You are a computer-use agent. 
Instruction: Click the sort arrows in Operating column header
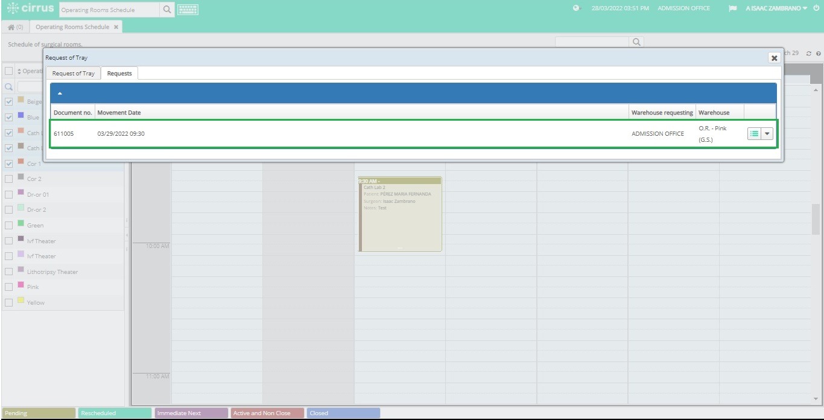19,71
